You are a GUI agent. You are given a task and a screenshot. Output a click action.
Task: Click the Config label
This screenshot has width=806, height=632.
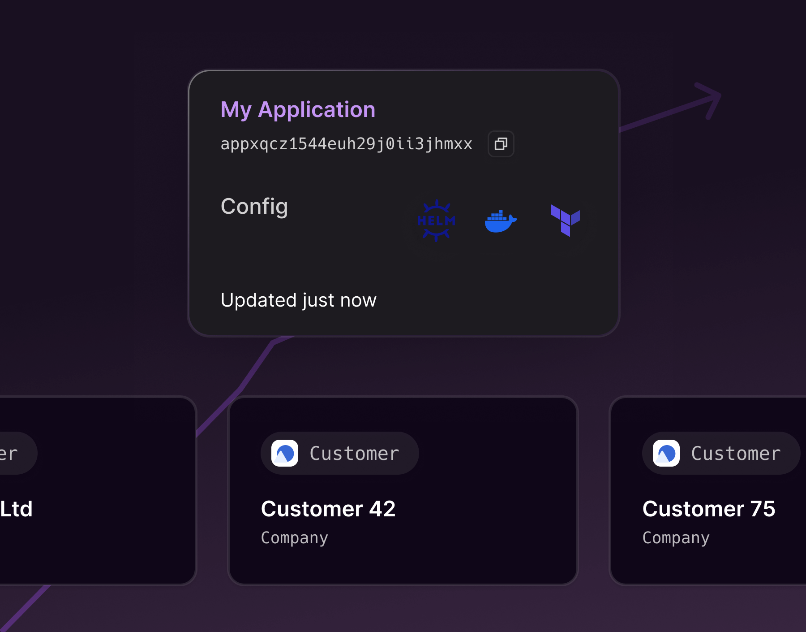(254, 207)
